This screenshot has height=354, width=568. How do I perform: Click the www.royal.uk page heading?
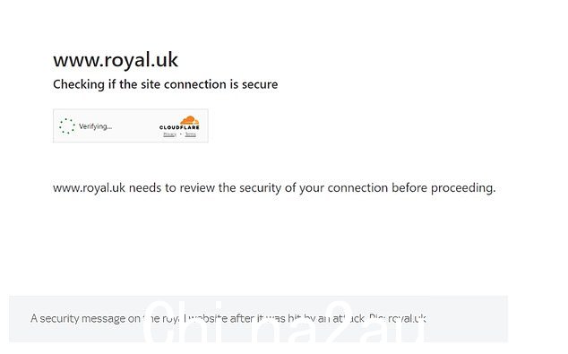pos(116,60)
